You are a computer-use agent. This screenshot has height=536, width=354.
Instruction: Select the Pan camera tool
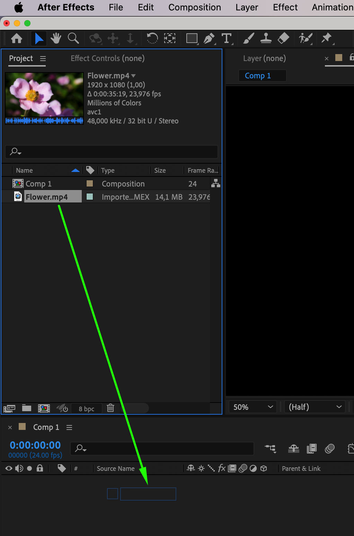(x=113, y=38)
